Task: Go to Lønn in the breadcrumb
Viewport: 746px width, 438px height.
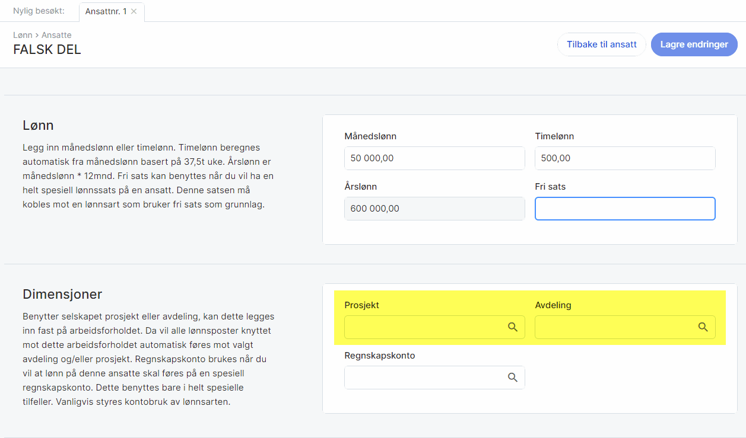Action: tap(23, 35)
